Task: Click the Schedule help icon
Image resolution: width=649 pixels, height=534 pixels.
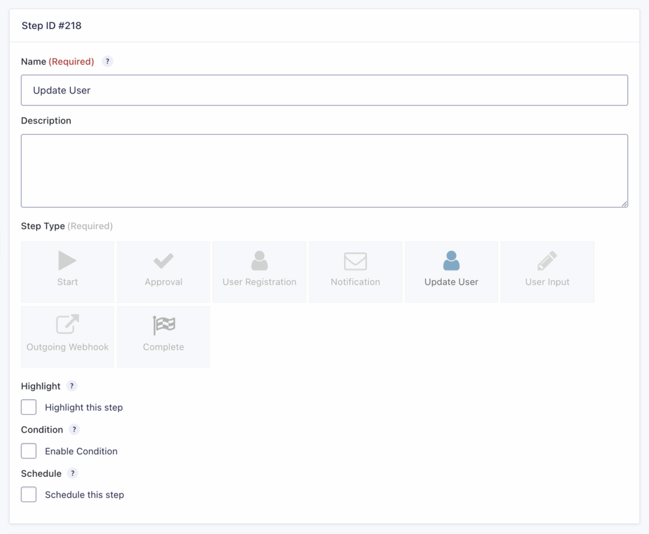Action: coord(72,473)
